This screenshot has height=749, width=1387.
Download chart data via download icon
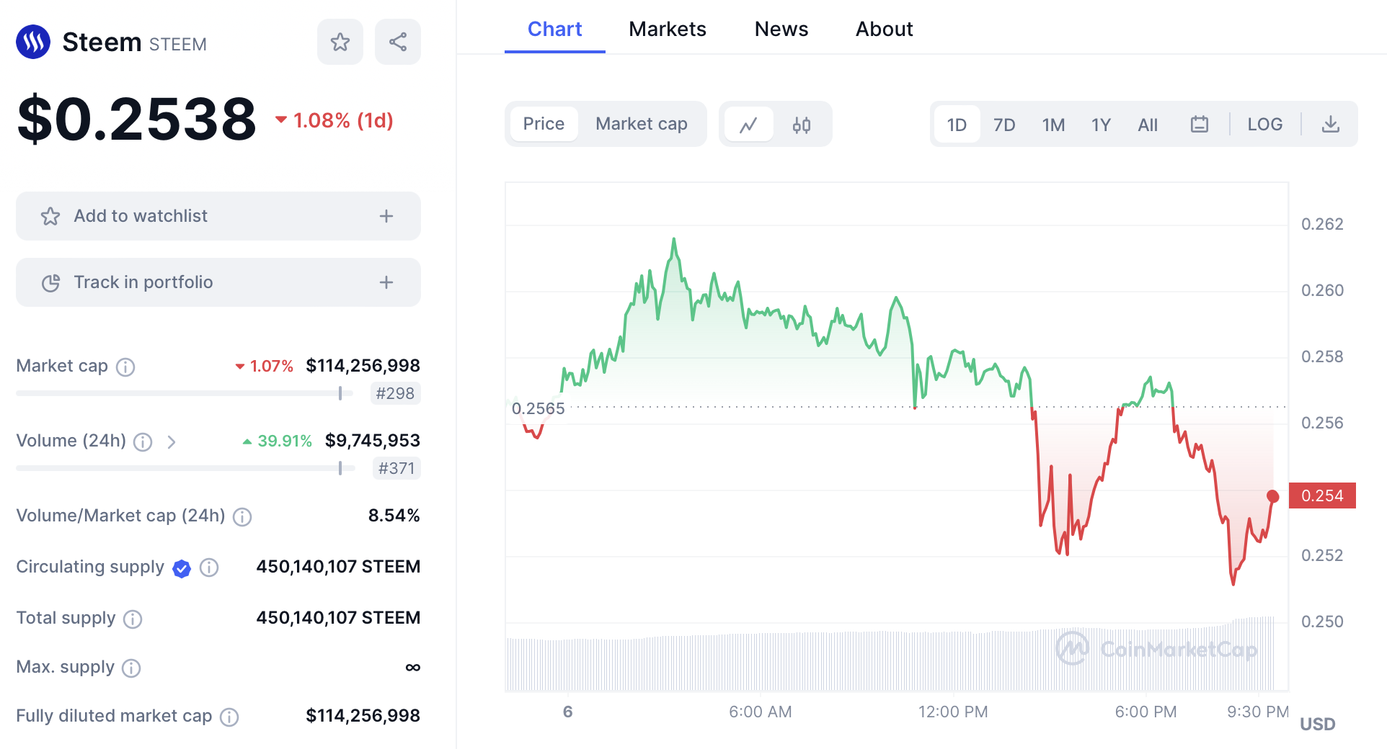pos(1331,125)
